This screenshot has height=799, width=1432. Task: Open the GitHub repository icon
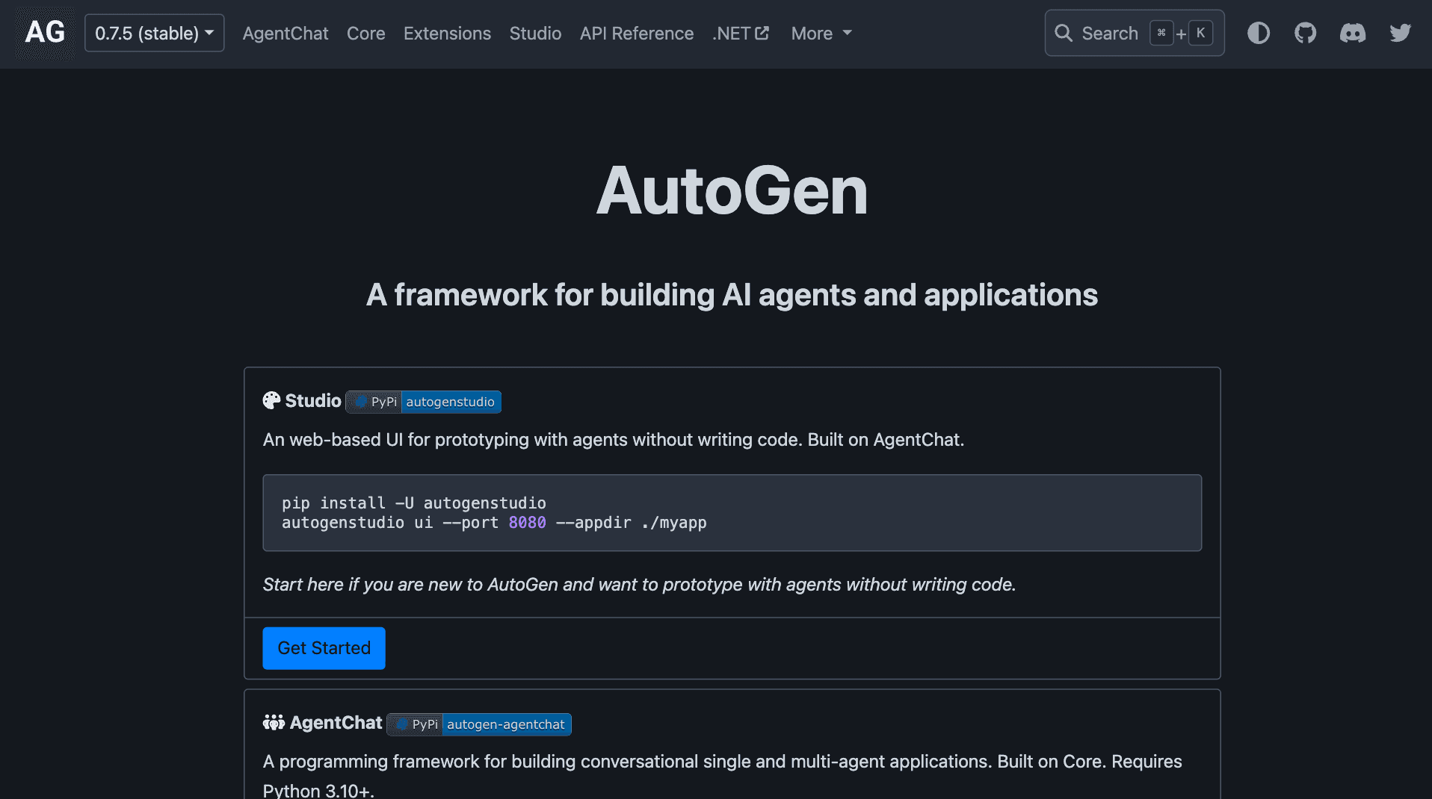click(x=1305, y=33)
